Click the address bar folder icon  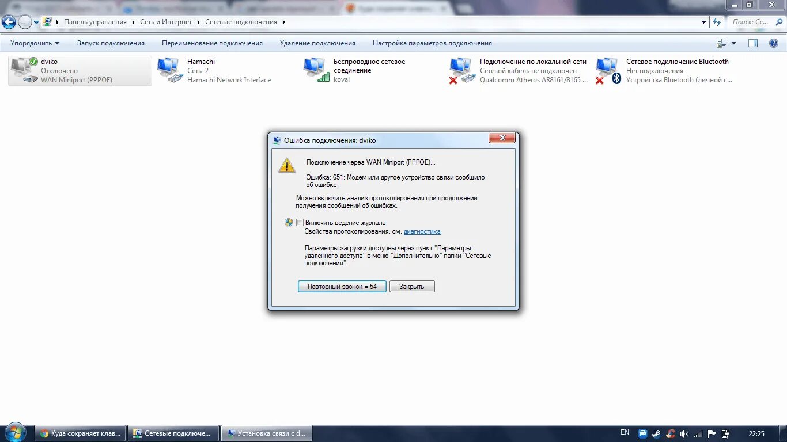tap(48, 22)
